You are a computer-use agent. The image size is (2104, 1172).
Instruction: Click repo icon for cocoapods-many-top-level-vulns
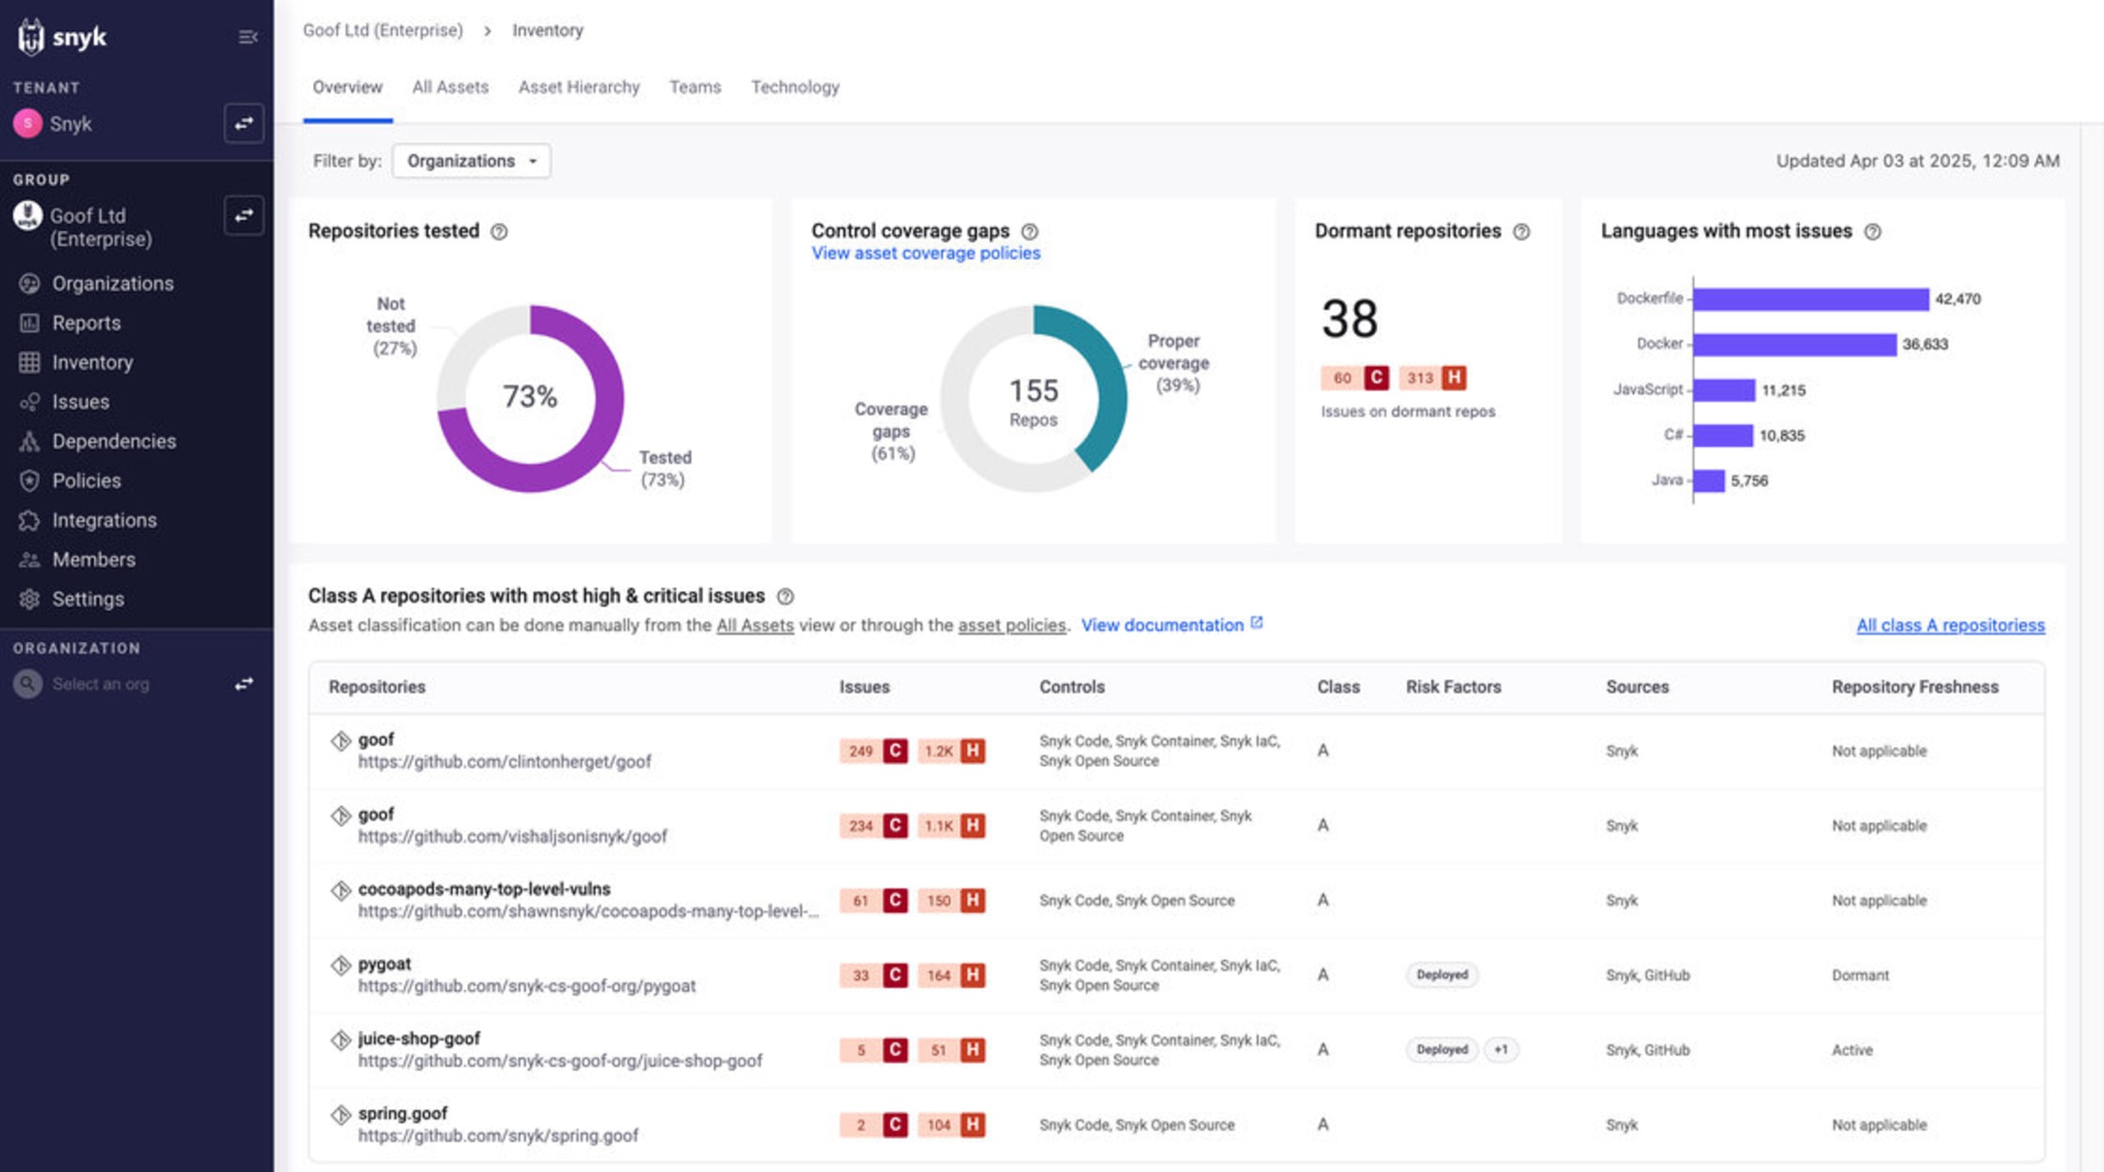point(341,890)
